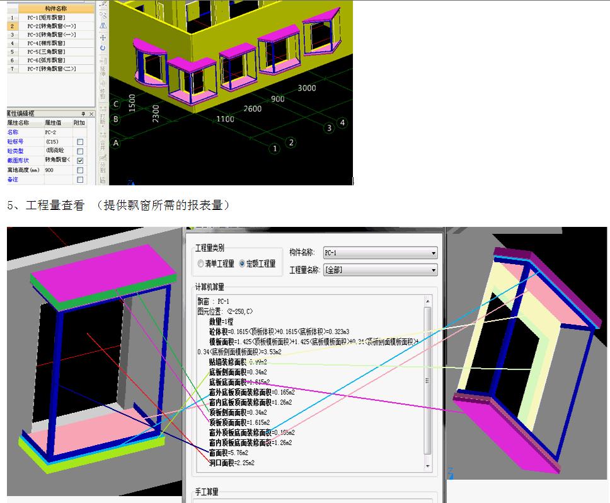
Task: Click the 截面形状 property link
Action: [x=18, y=160]
